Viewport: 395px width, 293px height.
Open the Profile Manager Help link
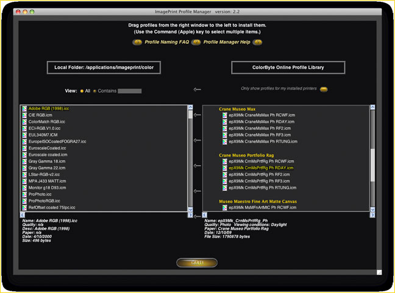(227, 42)
